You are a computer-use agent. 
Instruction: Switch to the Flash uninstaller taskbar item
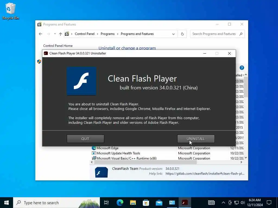pos(185,203)
